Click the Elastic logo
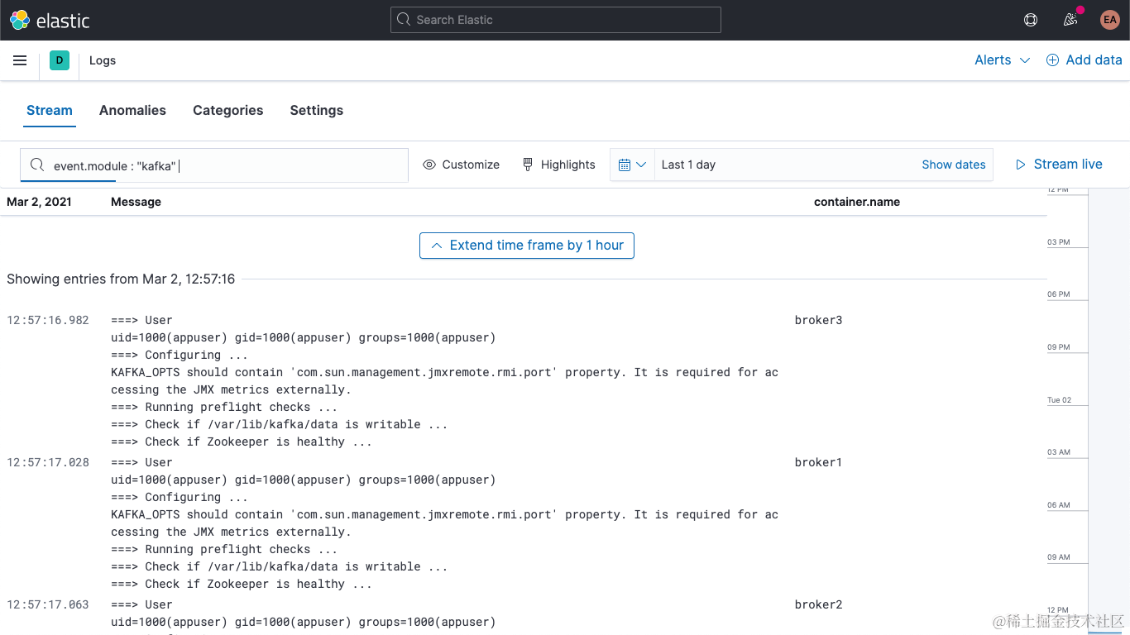This screenshot has width=1130, height=635. coord(50,20)
